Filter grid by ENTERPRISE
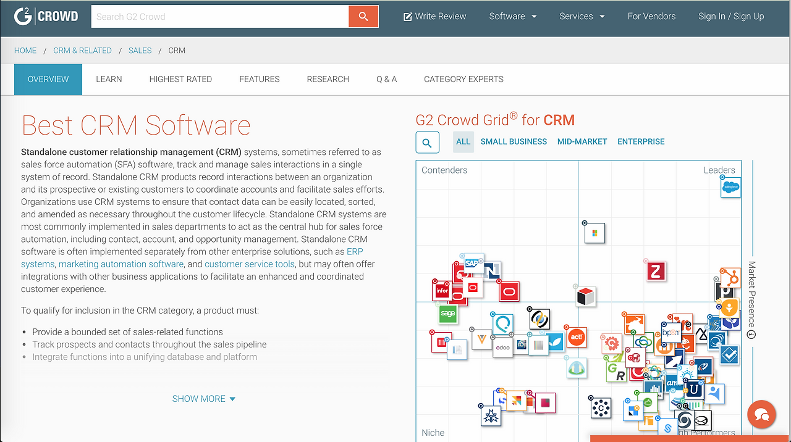This screenshot has height=442, width=791. click(641, 141)
